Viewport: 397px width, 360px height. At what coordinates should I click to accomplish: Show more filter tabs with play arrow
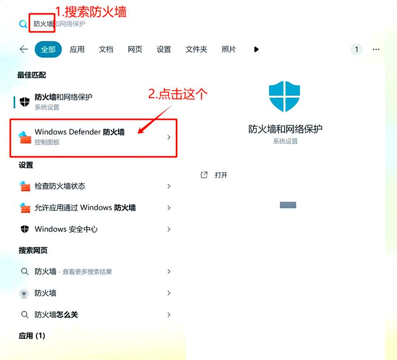256,49
